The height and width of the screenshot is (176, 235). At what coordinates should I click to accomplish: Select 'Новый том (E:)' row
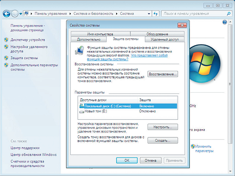(128, 111)
